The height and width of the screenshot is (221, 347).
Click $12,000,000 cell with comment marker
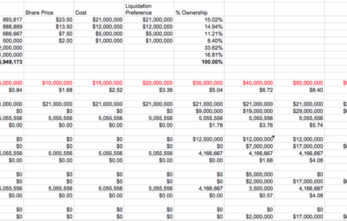(x=249, y=139)
